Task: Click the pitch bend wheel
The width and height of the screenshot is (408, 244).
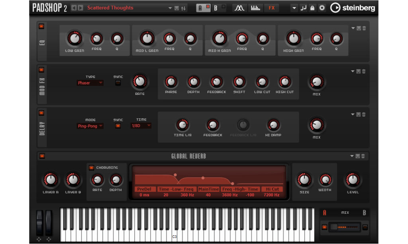Action: (39, 223)
